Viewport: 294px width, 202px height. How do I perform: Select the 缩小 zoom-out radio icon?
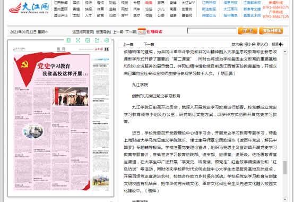click(x=254, y=45)
